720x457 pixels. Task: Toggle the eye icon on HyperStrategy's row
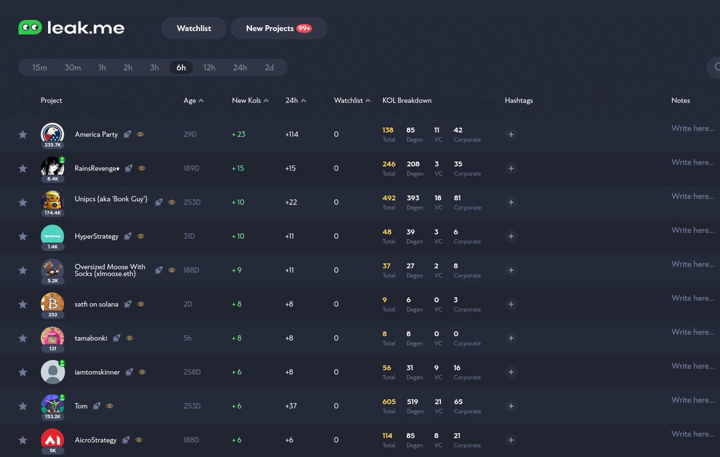tap(140, 236)
